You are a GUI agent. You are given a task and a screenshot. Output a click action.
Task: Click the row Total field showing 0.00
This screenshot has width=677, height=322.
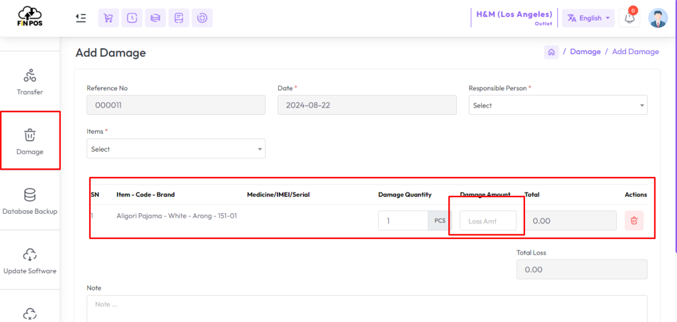point(571,220)
